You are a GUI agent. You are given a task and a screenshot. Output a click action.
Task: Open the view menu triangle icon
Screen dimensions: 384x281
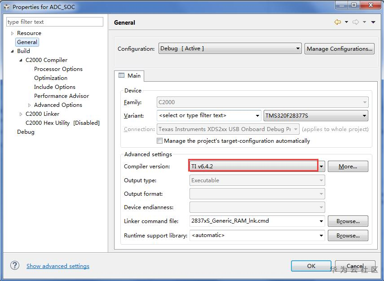tap(373, 22)
